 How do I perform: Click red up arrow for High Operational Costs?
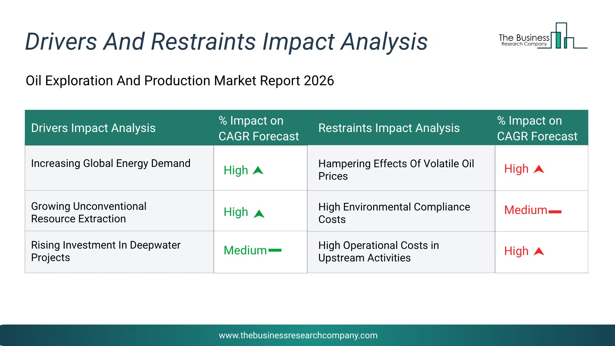[x=539, y=251]
